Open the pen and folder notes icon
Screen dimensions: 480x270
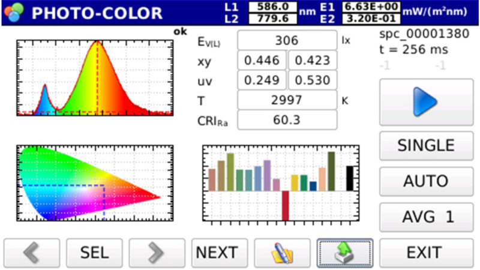tap(282, 253)
